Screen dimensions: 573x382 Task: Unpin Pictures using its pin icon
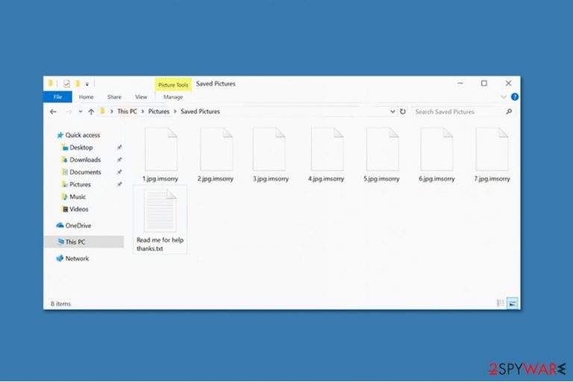[x=119, y=185]
